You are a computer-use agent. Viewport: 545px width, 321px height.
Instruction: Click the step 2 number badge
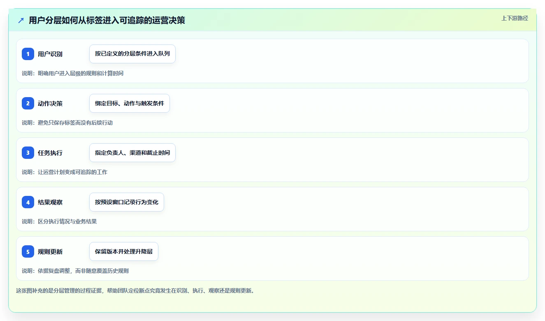coord(28,103)
